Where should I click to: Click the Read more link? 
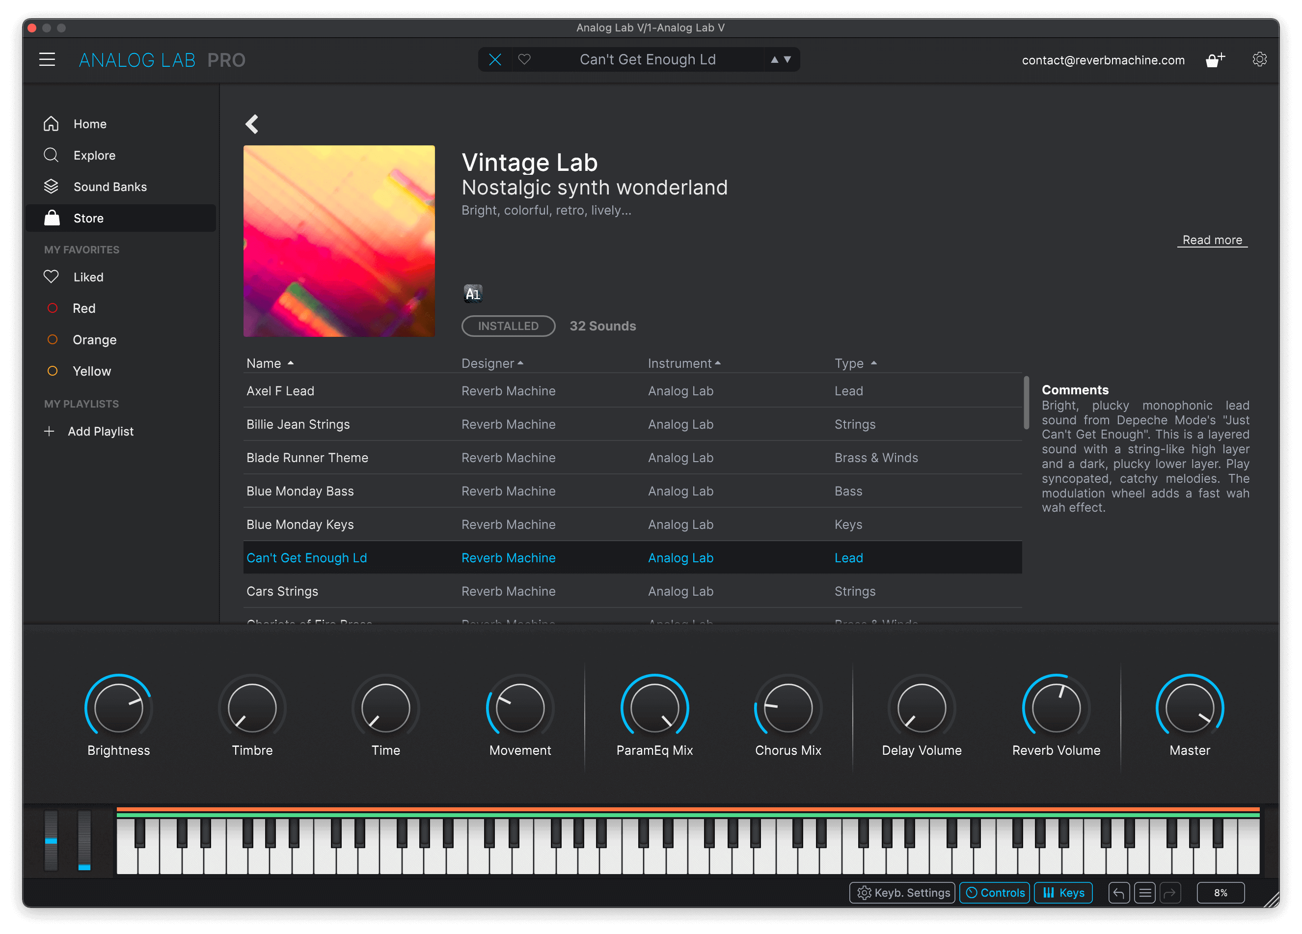coord(1212,240)
